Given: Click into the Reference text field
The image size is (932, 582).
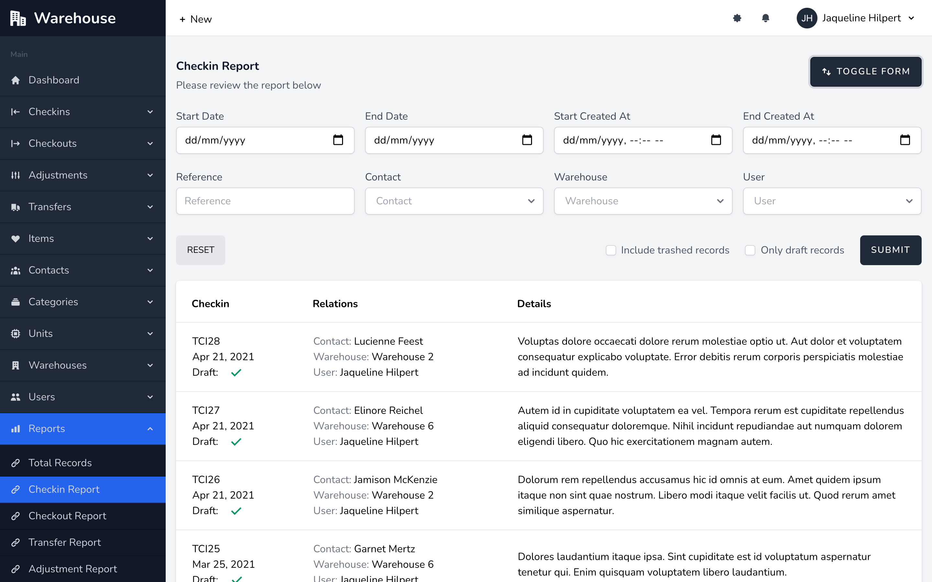Looking at the screenshot, I should click(265, 201).
